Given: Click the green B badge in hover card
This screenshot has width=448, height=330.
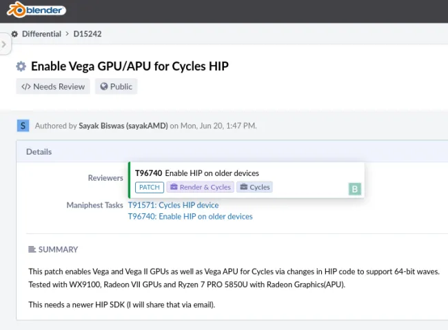Looking at the screenshot, I should click(355, 189).
